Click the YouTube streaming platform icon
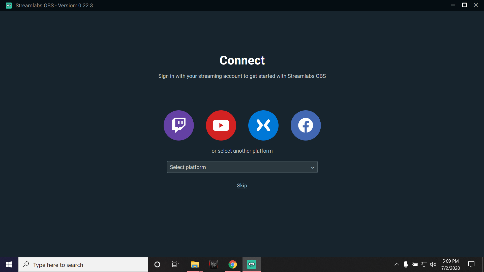 click(221, 125)
